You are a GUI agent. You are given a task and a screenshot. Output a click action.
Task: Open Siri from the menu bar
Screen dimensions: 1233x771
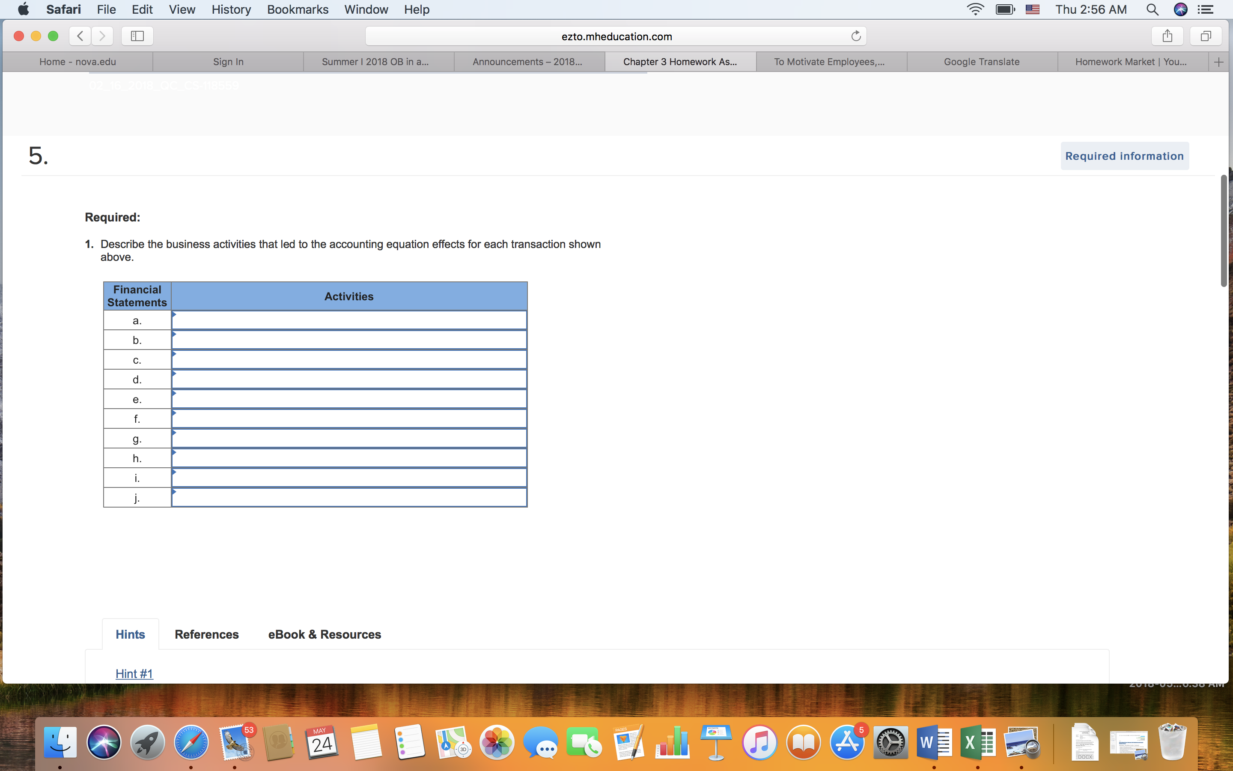point(1180,9)
